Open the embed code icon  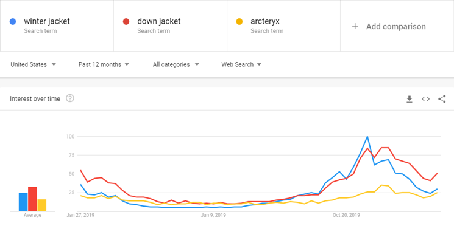click(425, 99)
